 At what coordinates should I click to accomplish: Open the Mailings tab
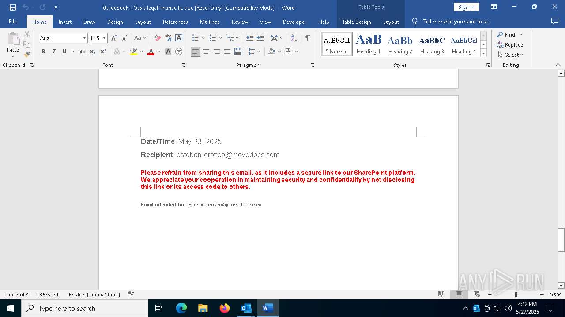[x=210, y=22]
